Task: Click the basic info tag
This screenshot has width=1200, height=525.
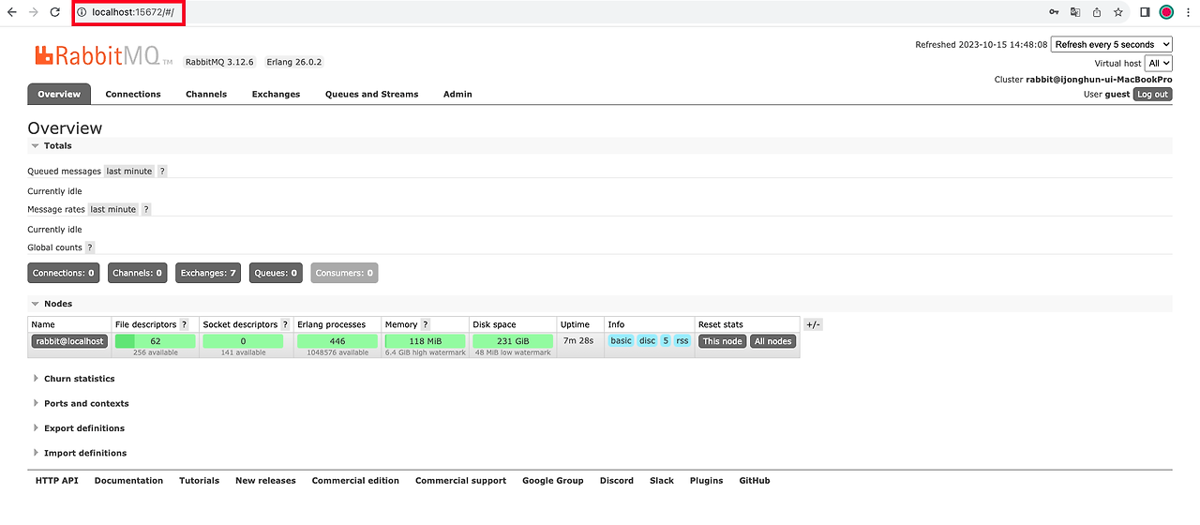Action: [x=622, y=340]
